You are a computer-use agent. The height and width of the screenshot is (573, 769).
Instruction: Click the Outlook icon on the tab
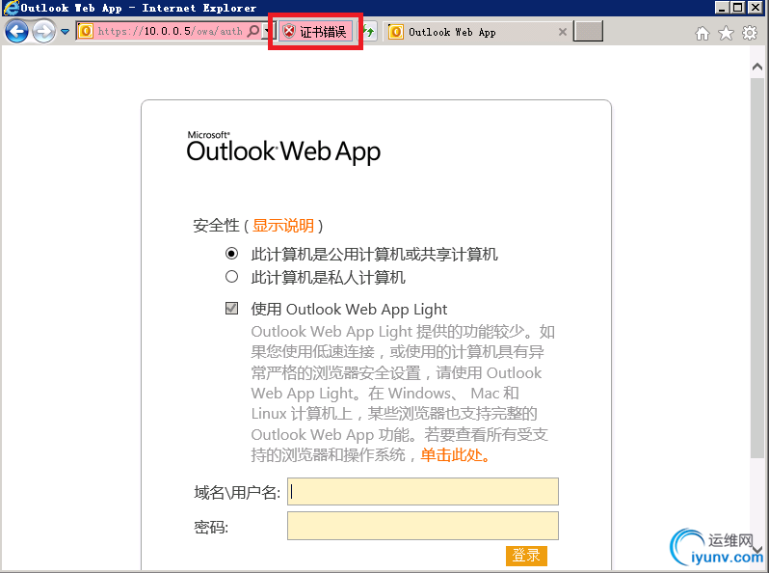coord(396,33)
